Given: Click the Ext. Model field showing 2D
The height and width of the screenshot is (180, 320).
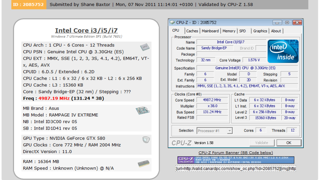Looking at the screenshot, I should click(x=248, y=80).
